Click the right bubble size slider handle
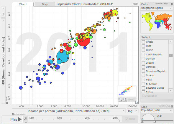174x124 pixels. tap(155, 122)
